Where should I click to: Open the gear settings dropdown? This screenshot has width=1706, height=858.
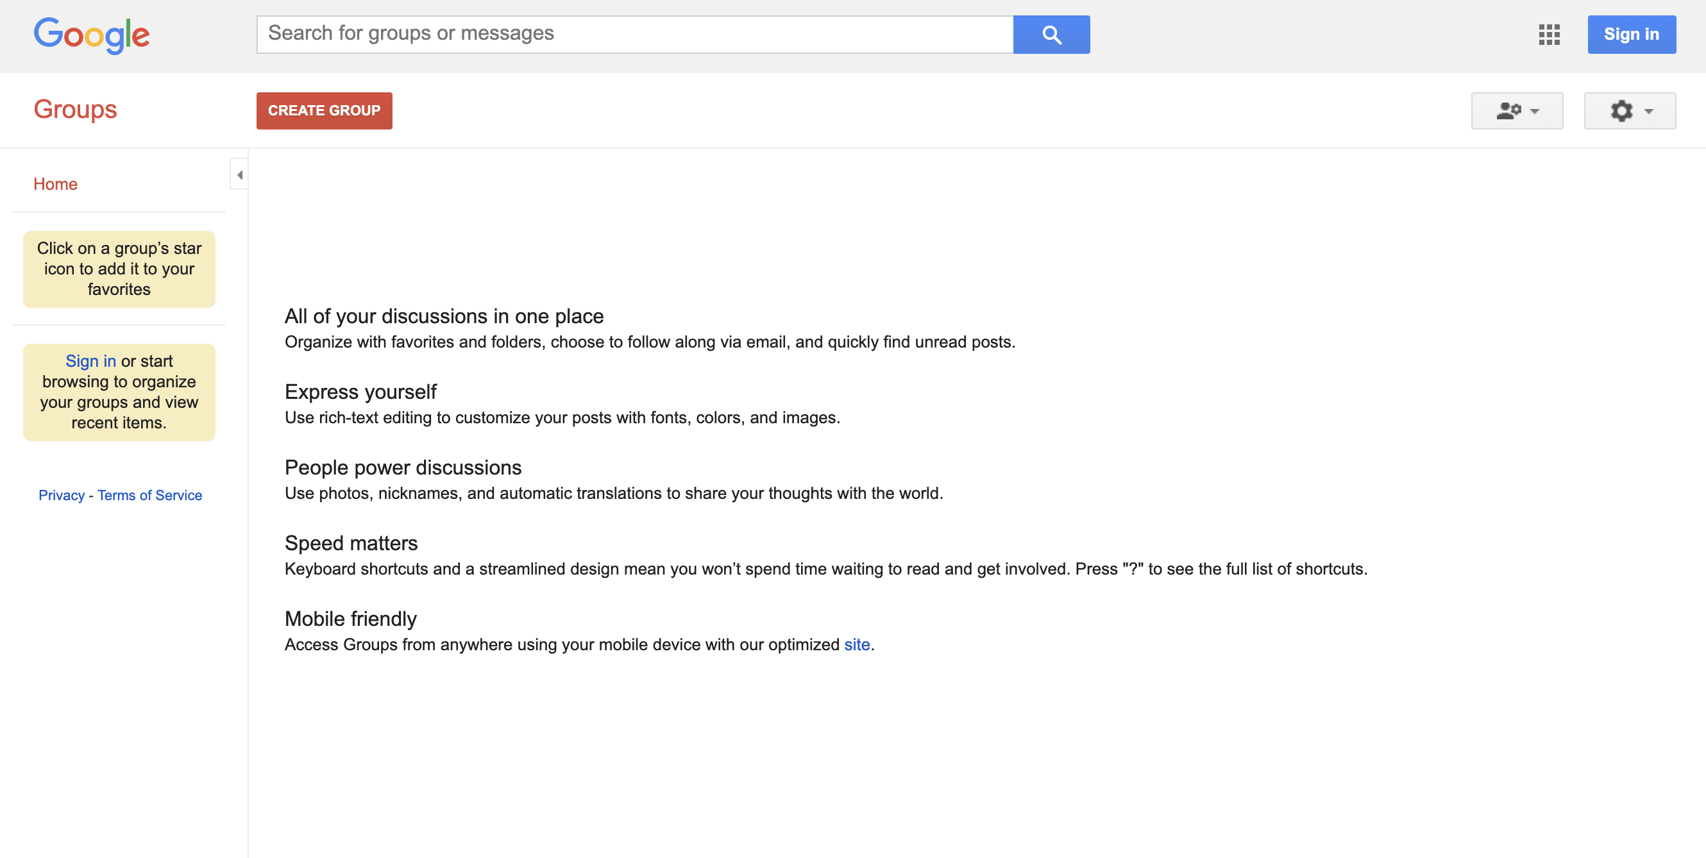tap(1629, 110)
